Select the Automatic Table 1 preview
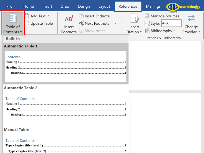The height and width of the screenshot is (153, 204). tap(66, 66)
